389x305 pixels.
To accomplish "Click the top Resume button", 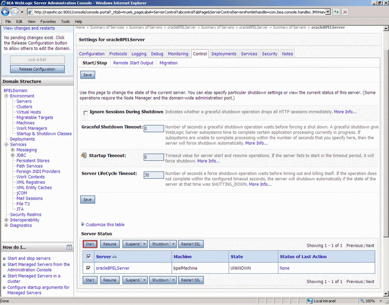I will tap(109, 244).
